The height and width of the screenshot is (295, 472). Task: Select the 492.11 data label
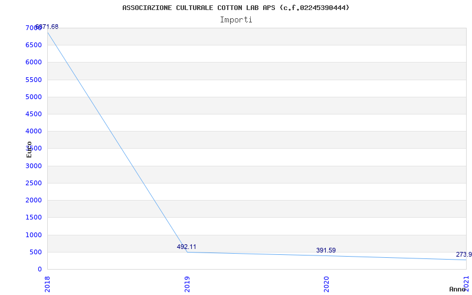pos(186,247)
